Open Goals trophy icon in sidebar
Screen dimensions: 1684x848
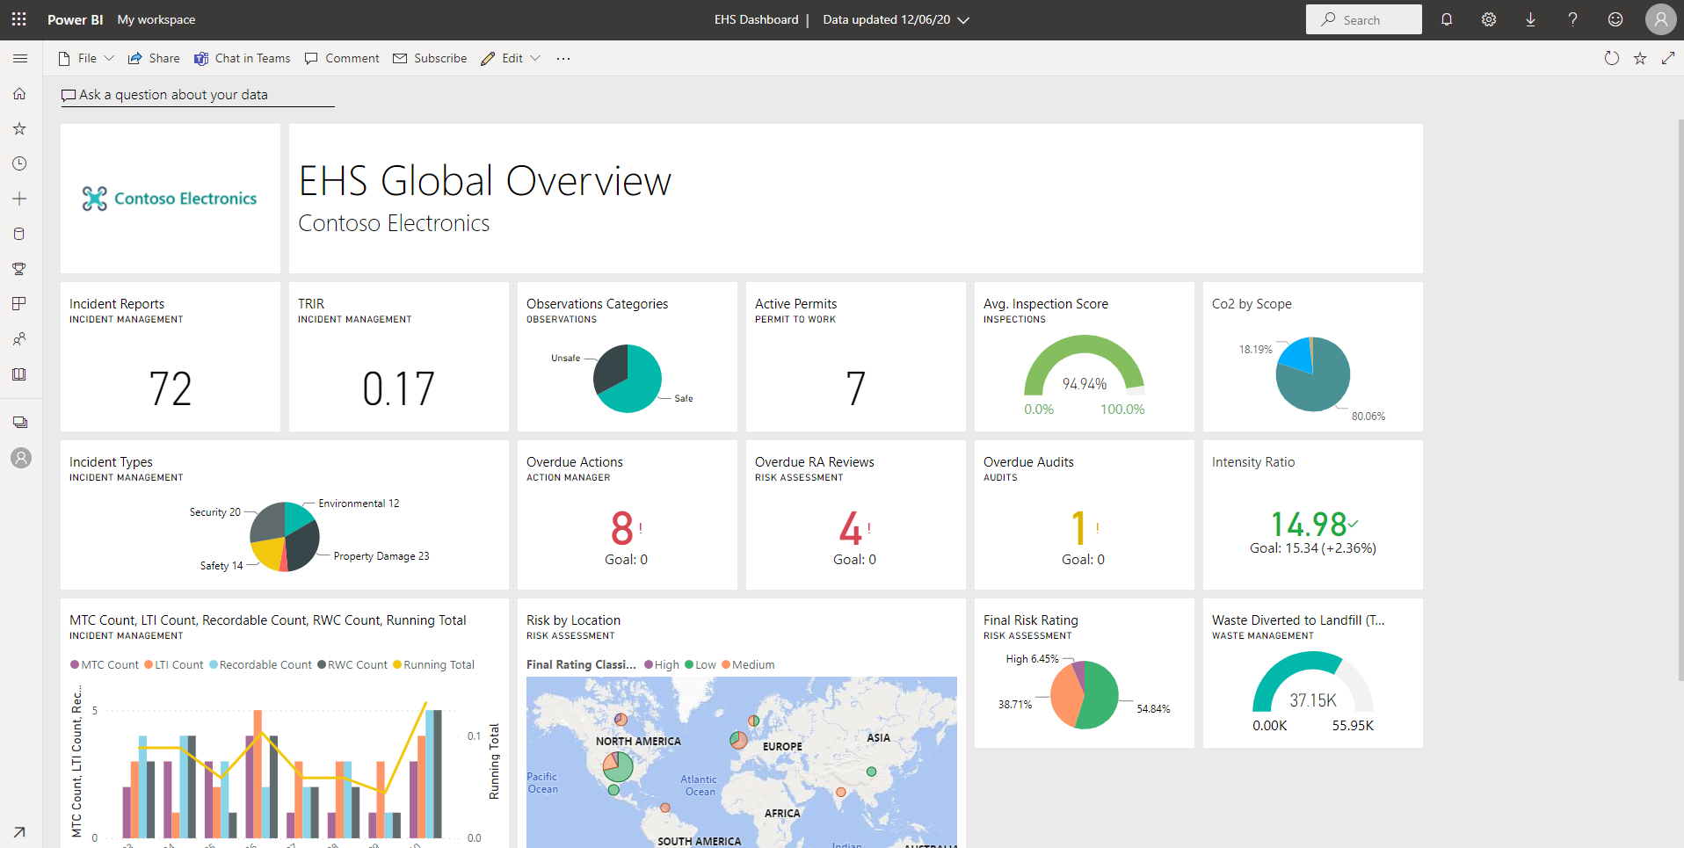(19, 269)
